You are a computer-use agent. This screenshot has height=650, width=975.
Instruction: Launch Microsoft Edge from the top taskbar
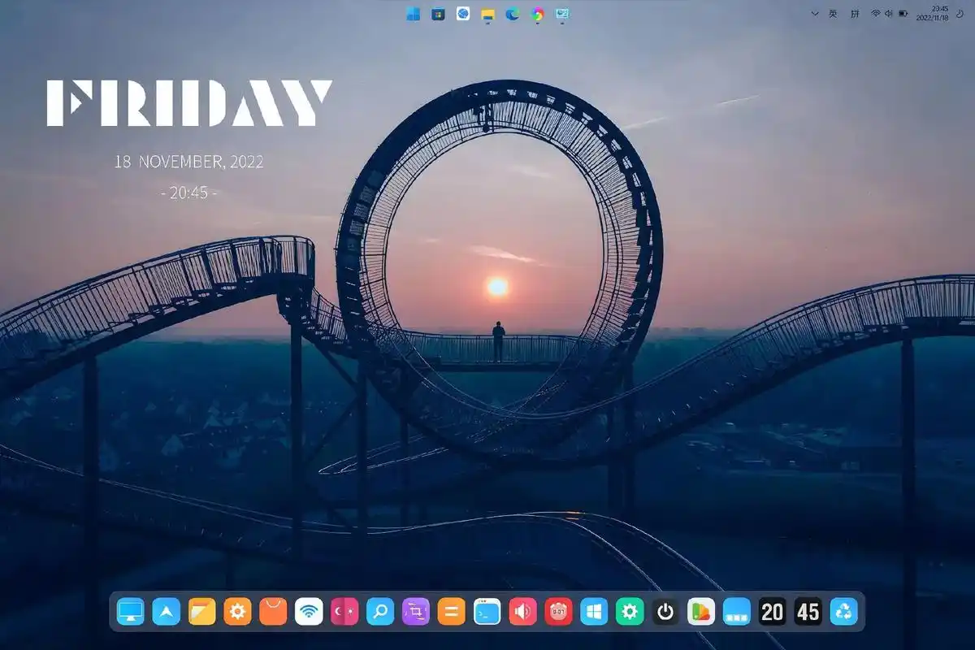coord(512,14)
